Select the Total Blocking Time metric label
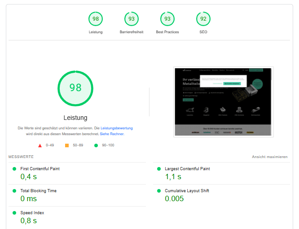Screen dimensions: 299x229 38,191
